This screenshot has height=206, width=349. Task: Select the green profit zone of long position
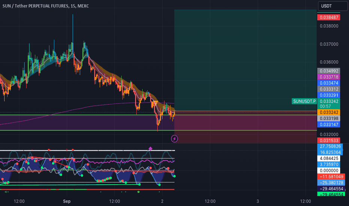(x=245, y=60)
